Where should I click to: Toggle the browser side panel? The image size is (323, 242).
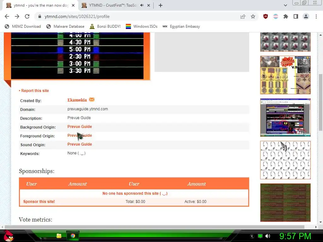296,16
